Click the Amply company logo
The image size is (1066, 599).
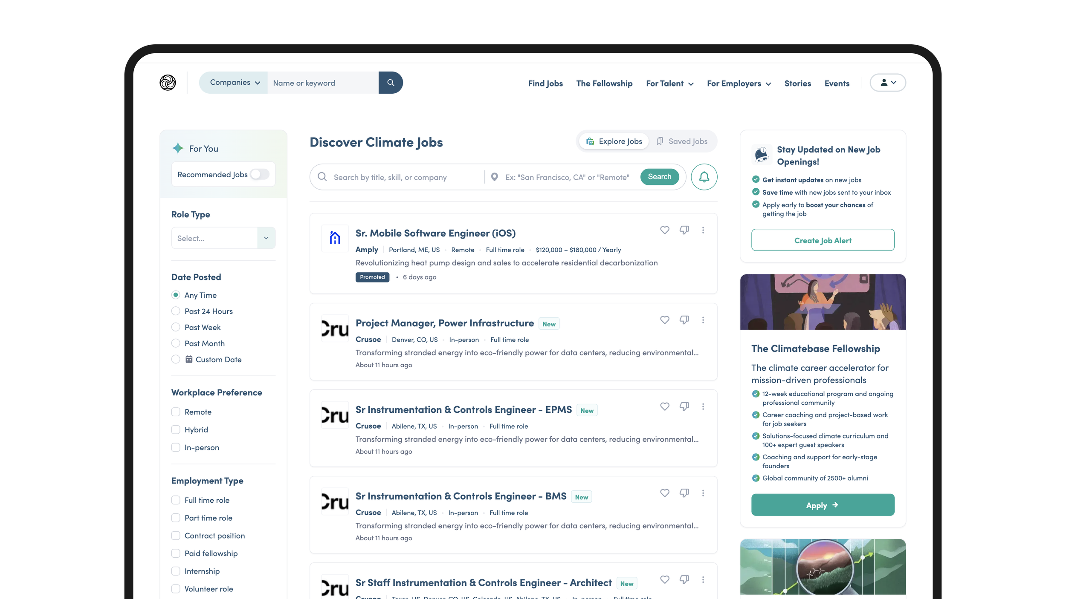click(335, 238)
